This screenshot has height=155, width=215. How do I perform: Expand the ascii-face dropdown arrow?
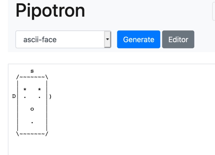[x=107, y=39]
